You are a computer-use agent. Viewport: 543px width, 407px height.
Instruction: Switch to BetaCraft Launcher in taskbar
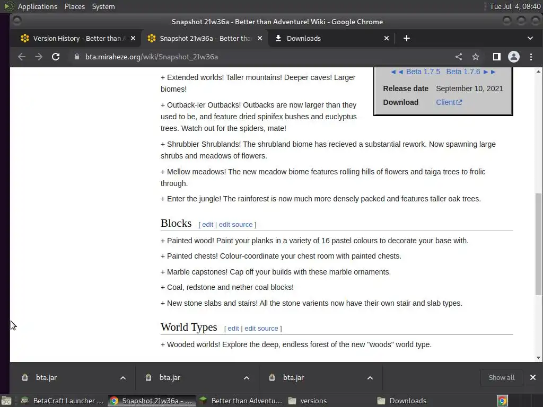pyautogui.click(x=63, y=401)
